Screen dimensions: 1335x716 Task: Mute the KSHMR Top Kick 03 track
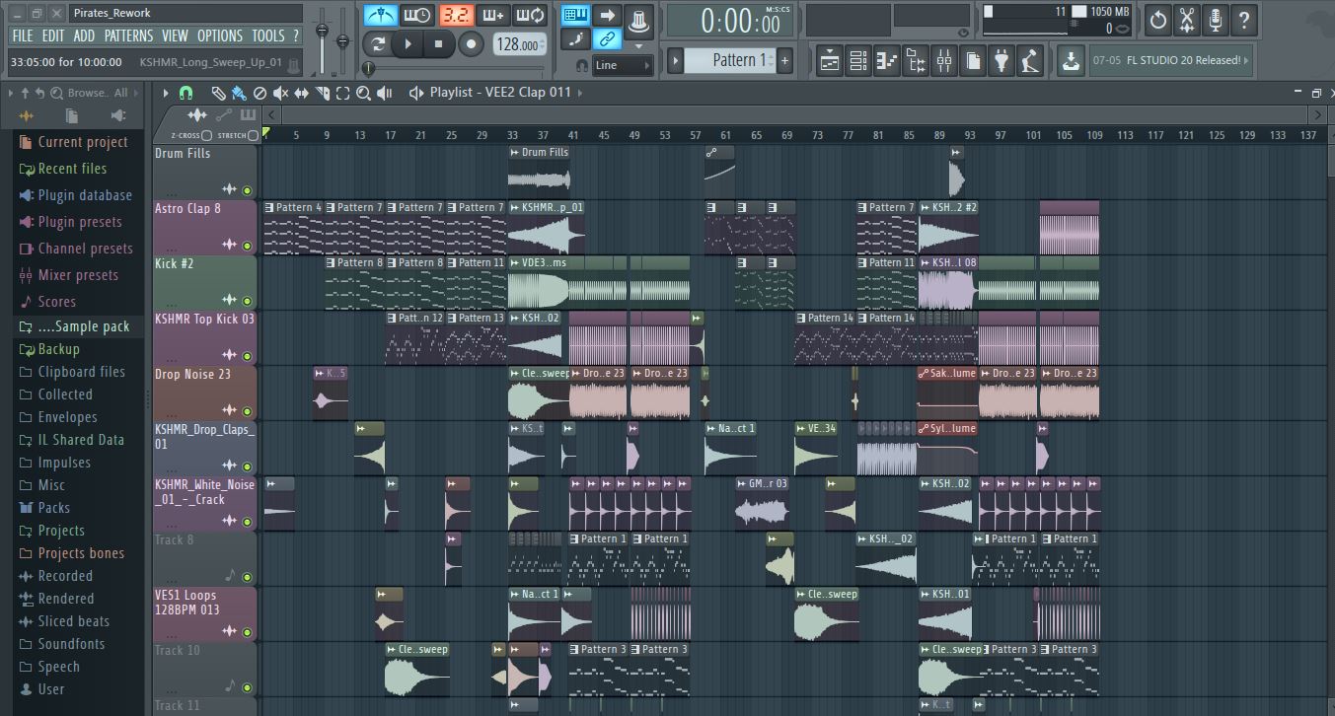(x=247, y=356)
